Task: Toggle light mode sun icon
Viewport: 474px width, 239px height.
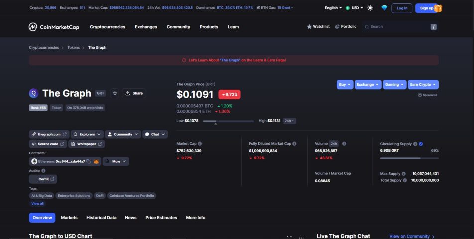Action: click(370, 8)
